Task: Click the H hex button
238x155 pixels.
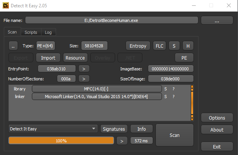Action: pyautogui.click(x=188, y=46)
